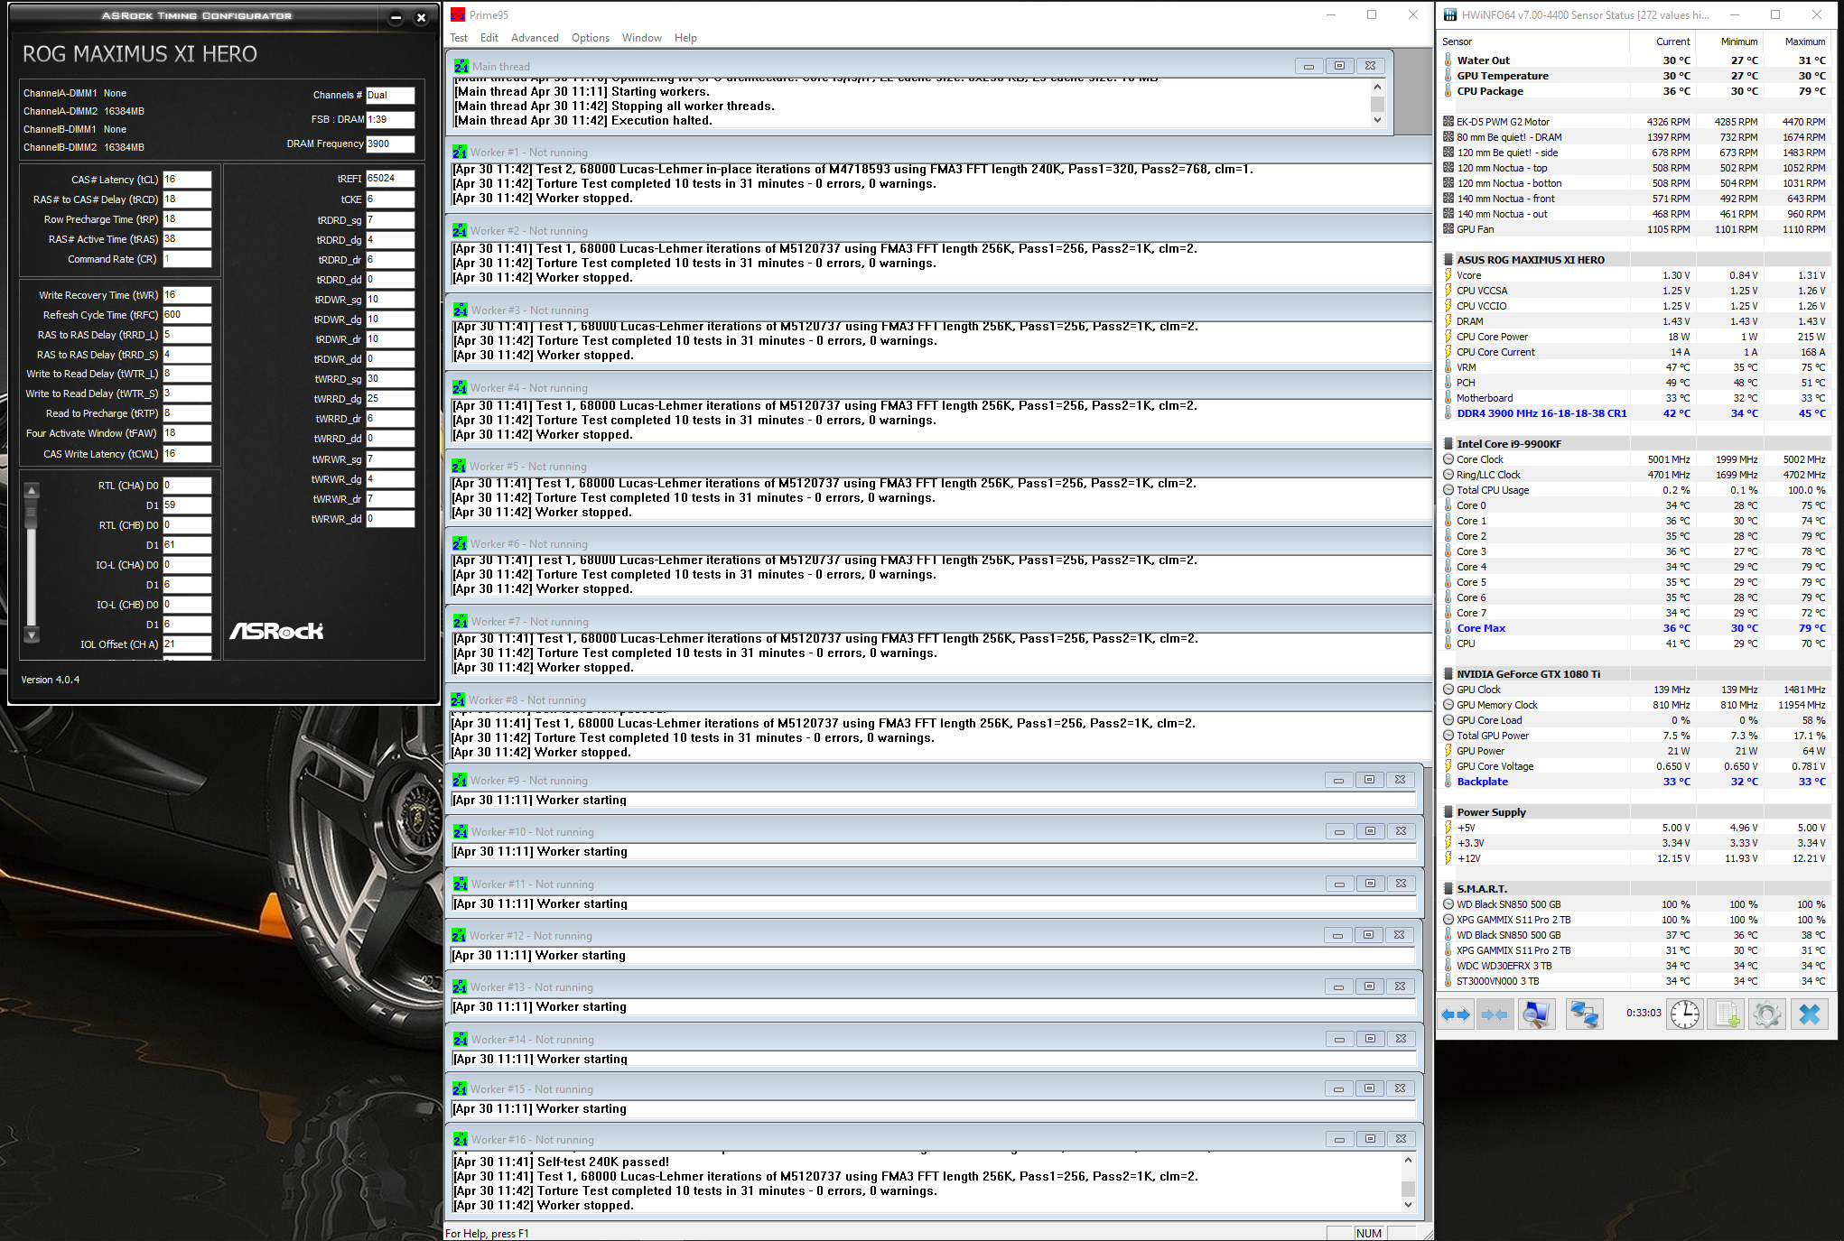Open Prime95 Advanced menu
This screenshot has width=1844, height=1241.
point(535,38)
